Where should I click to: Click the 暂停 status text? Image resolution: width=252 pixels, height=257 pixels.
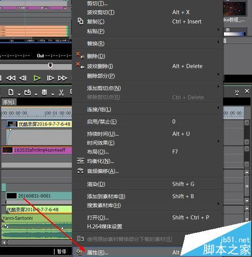coord(61,251)
